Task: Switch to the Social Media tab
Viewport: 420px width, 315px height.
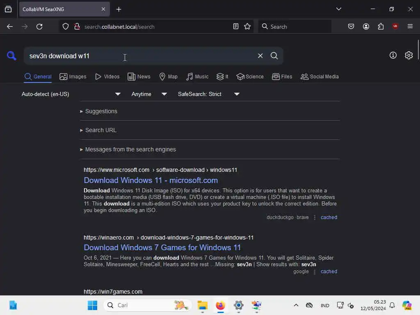Action: pos(320,77)
